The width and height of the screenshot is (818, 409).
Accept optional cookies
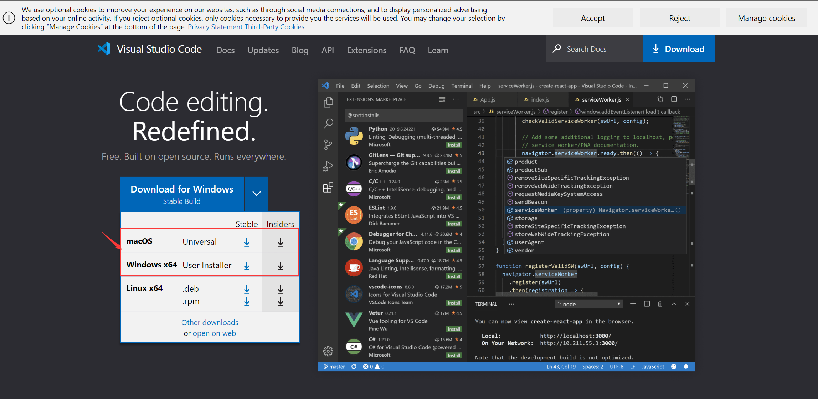pos(592,18)
